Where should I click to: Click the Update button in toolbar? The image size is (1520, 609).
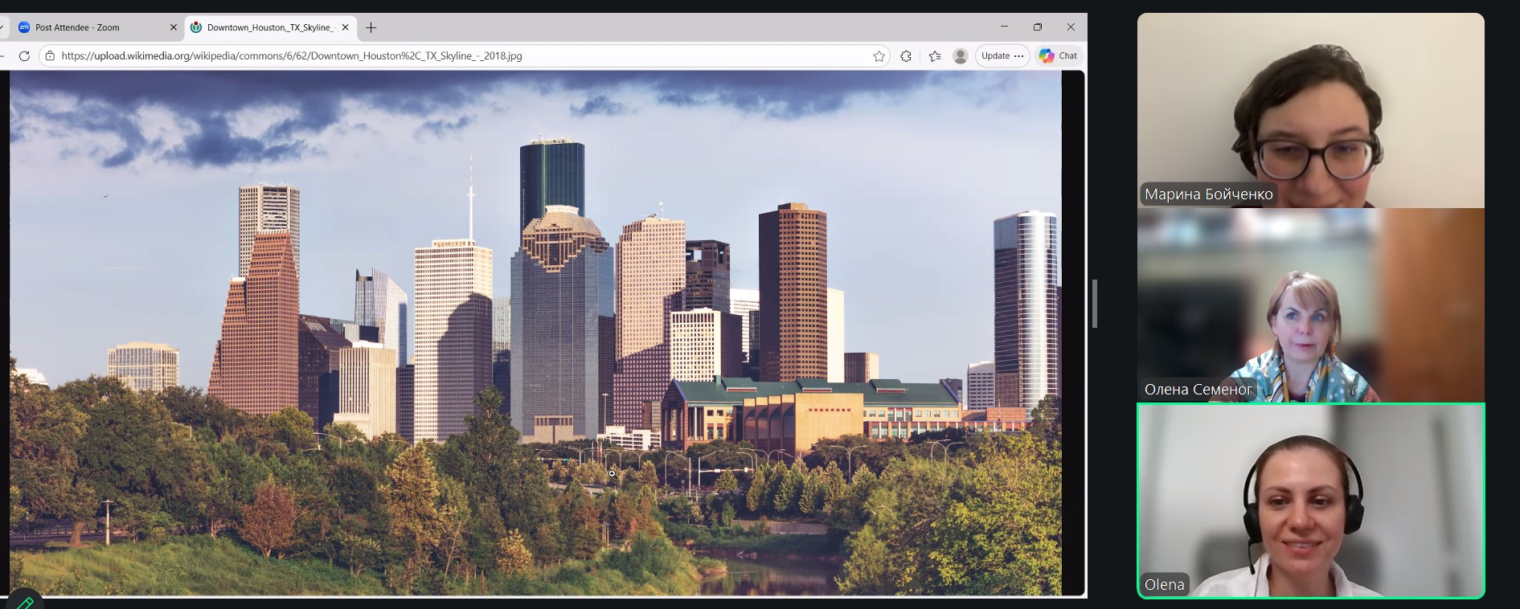click(995, 56)
